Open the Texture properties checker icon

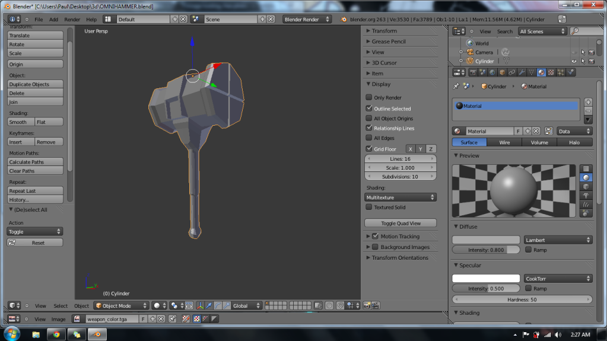[551, 72]
